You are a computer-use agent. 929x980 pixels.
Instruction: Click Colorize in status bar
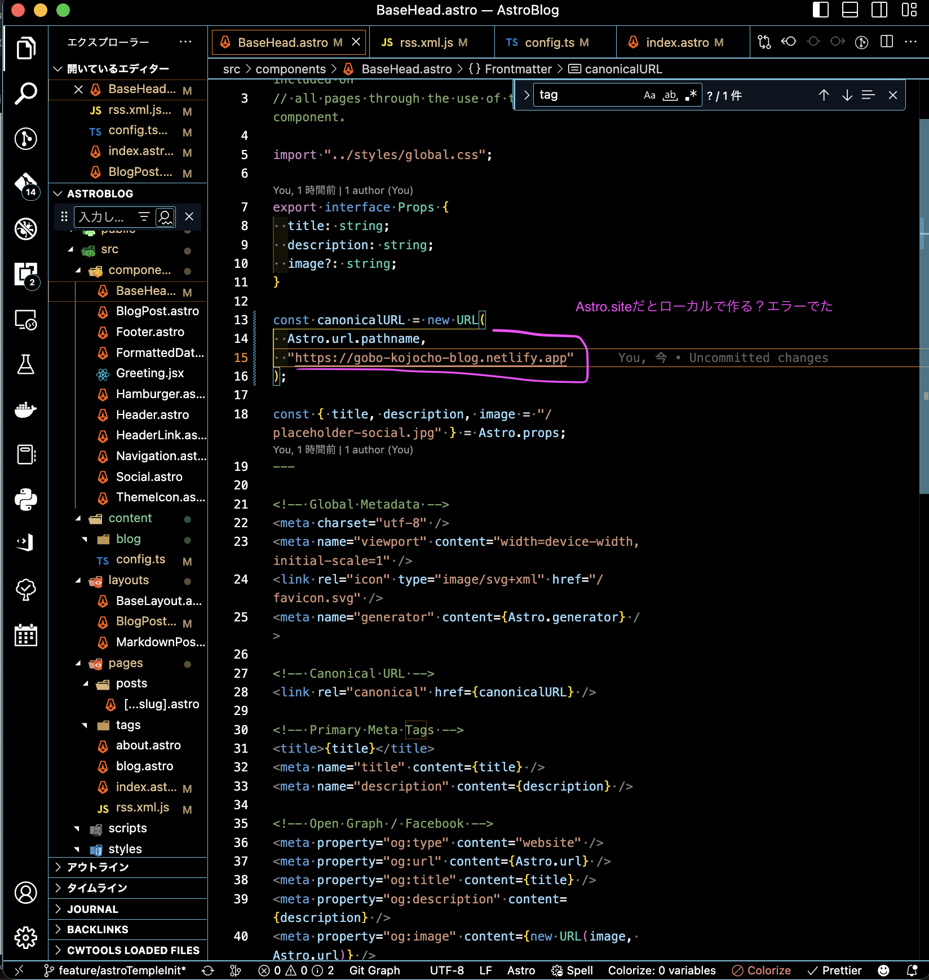[762, 970]
